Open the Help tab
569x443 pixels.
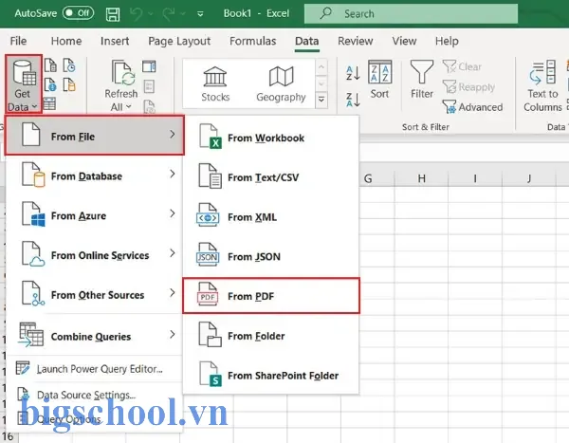coord(447,41)
